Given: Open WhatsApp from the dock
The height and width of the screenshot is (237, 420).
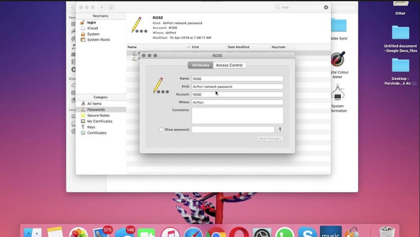Looking at the screenshot, I should point(285,232).
